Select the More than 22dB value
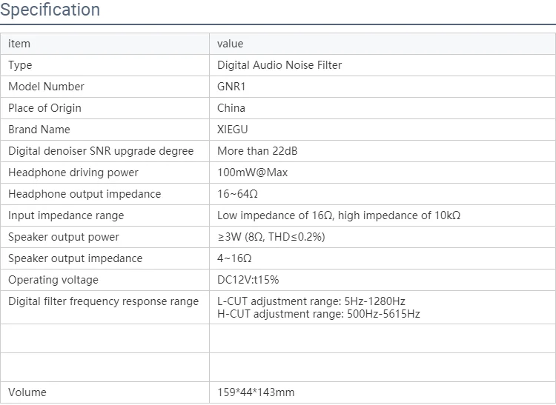 click(257, 151)
